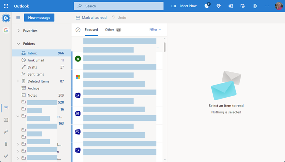This screenshot has height=162, width=285.
Task: Expand the Deleted Items subfolders
Action: (x=18, y=81)
